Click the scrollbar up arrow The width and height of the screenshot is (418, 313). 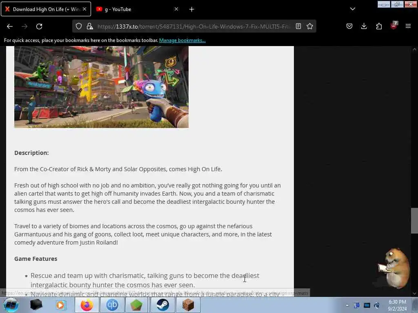click(414, 49)
